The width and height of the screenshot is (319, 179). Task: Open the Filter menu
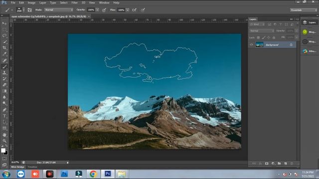pos(74,3)
